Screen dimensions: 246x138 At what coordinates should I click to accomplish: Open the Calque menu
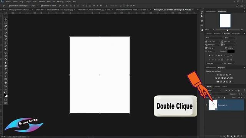(x=28, y=2)
